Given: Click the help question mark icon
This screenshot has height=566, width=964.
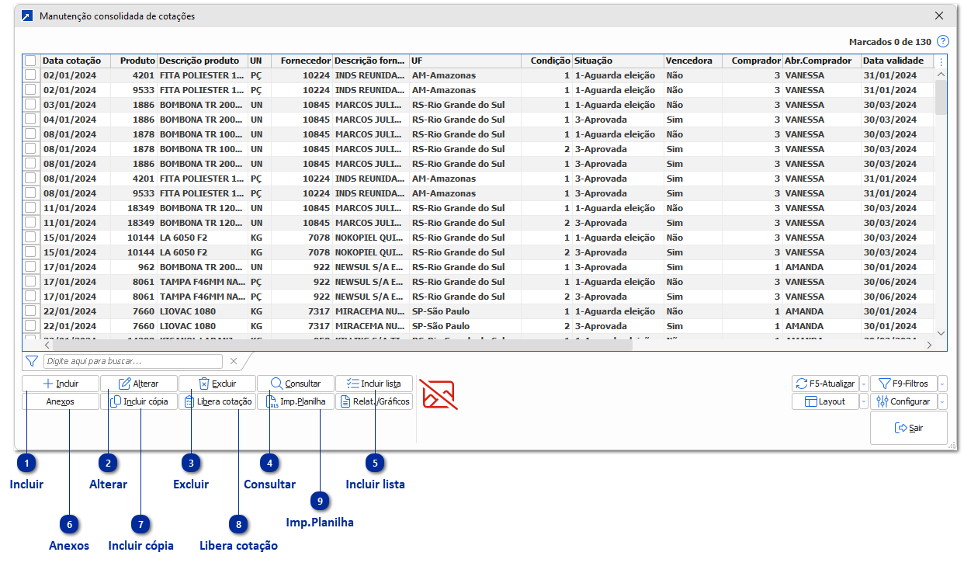Looking at the screenshot, I should click(942, 42).
